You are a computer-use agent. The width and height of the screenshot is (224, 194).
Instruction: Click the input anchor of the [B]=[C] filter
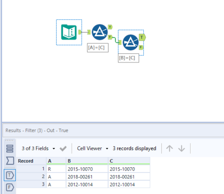pyautogui.click(x=120, y=42)
